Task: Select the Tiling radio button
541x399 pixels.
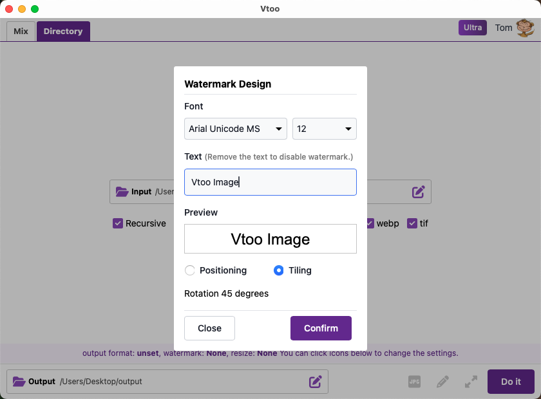Action: coord(279,270)
